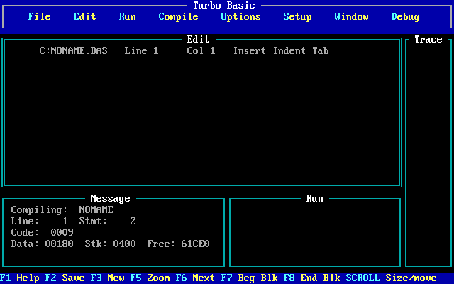
Task: Click the Free: 61CE0 value
Action: [178, 244]
